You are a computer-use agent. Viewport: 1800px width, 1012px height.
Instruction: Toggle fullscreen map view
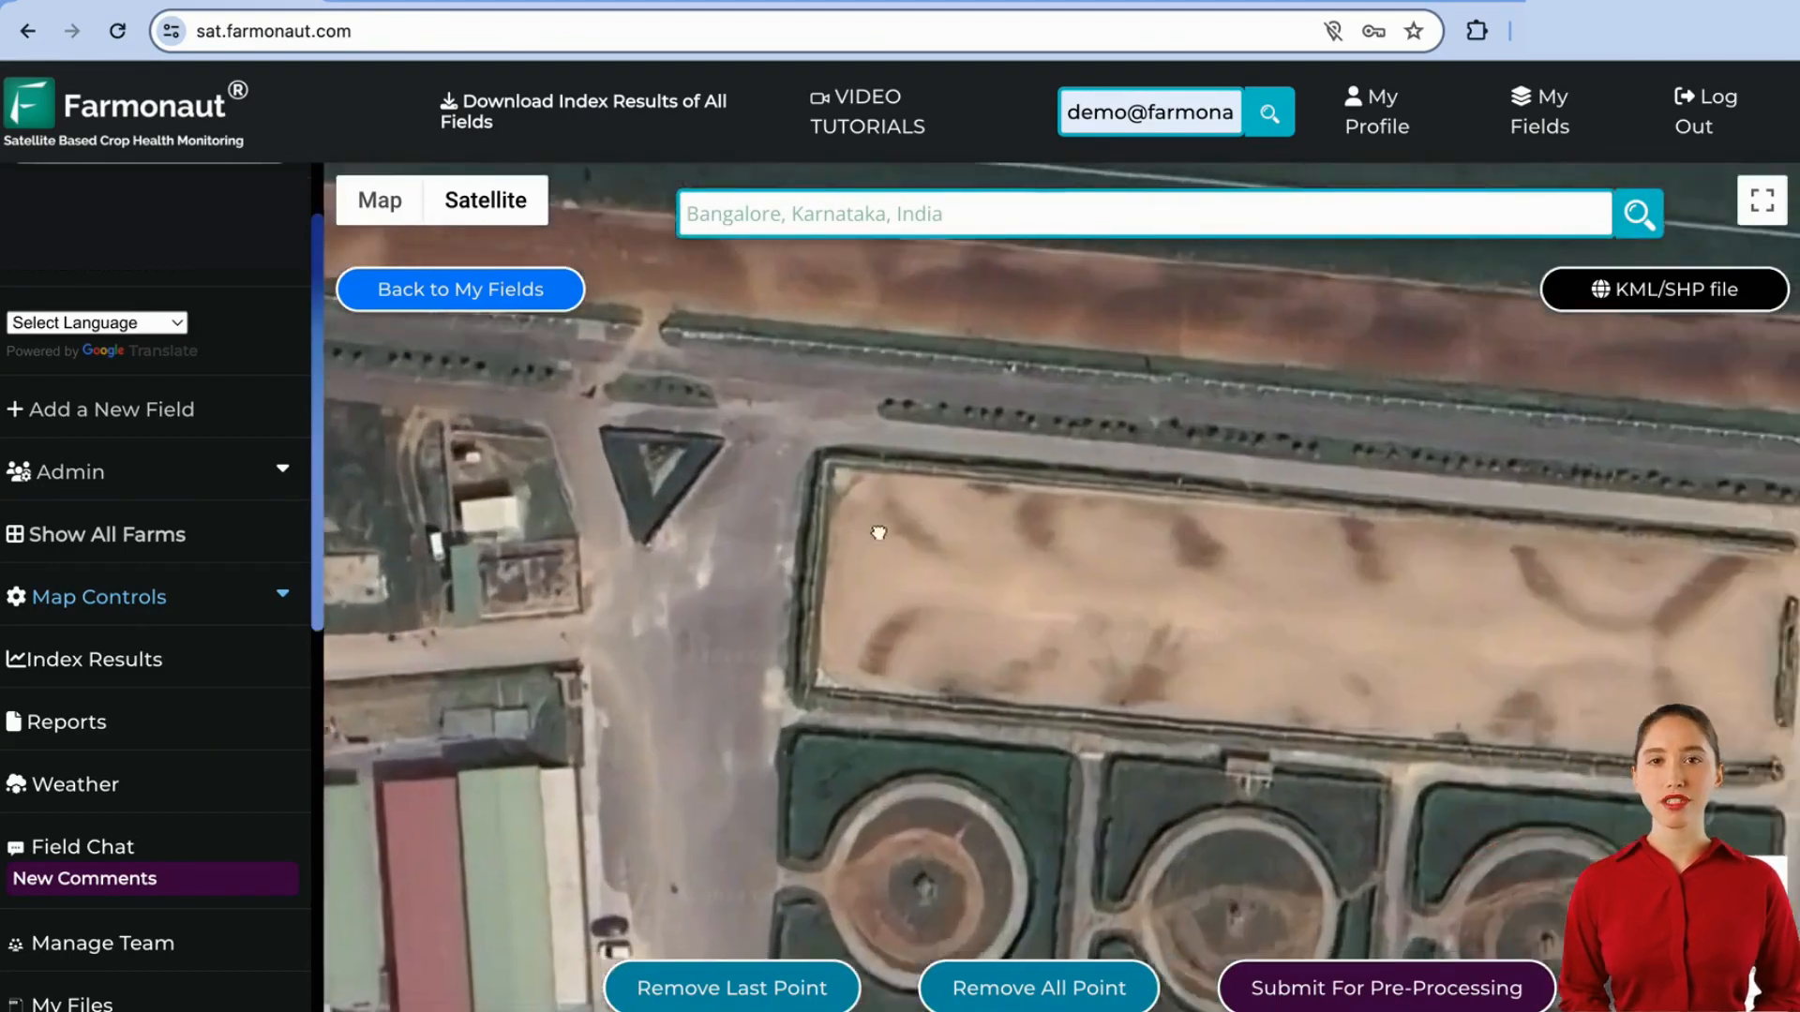click(1762, 200)
